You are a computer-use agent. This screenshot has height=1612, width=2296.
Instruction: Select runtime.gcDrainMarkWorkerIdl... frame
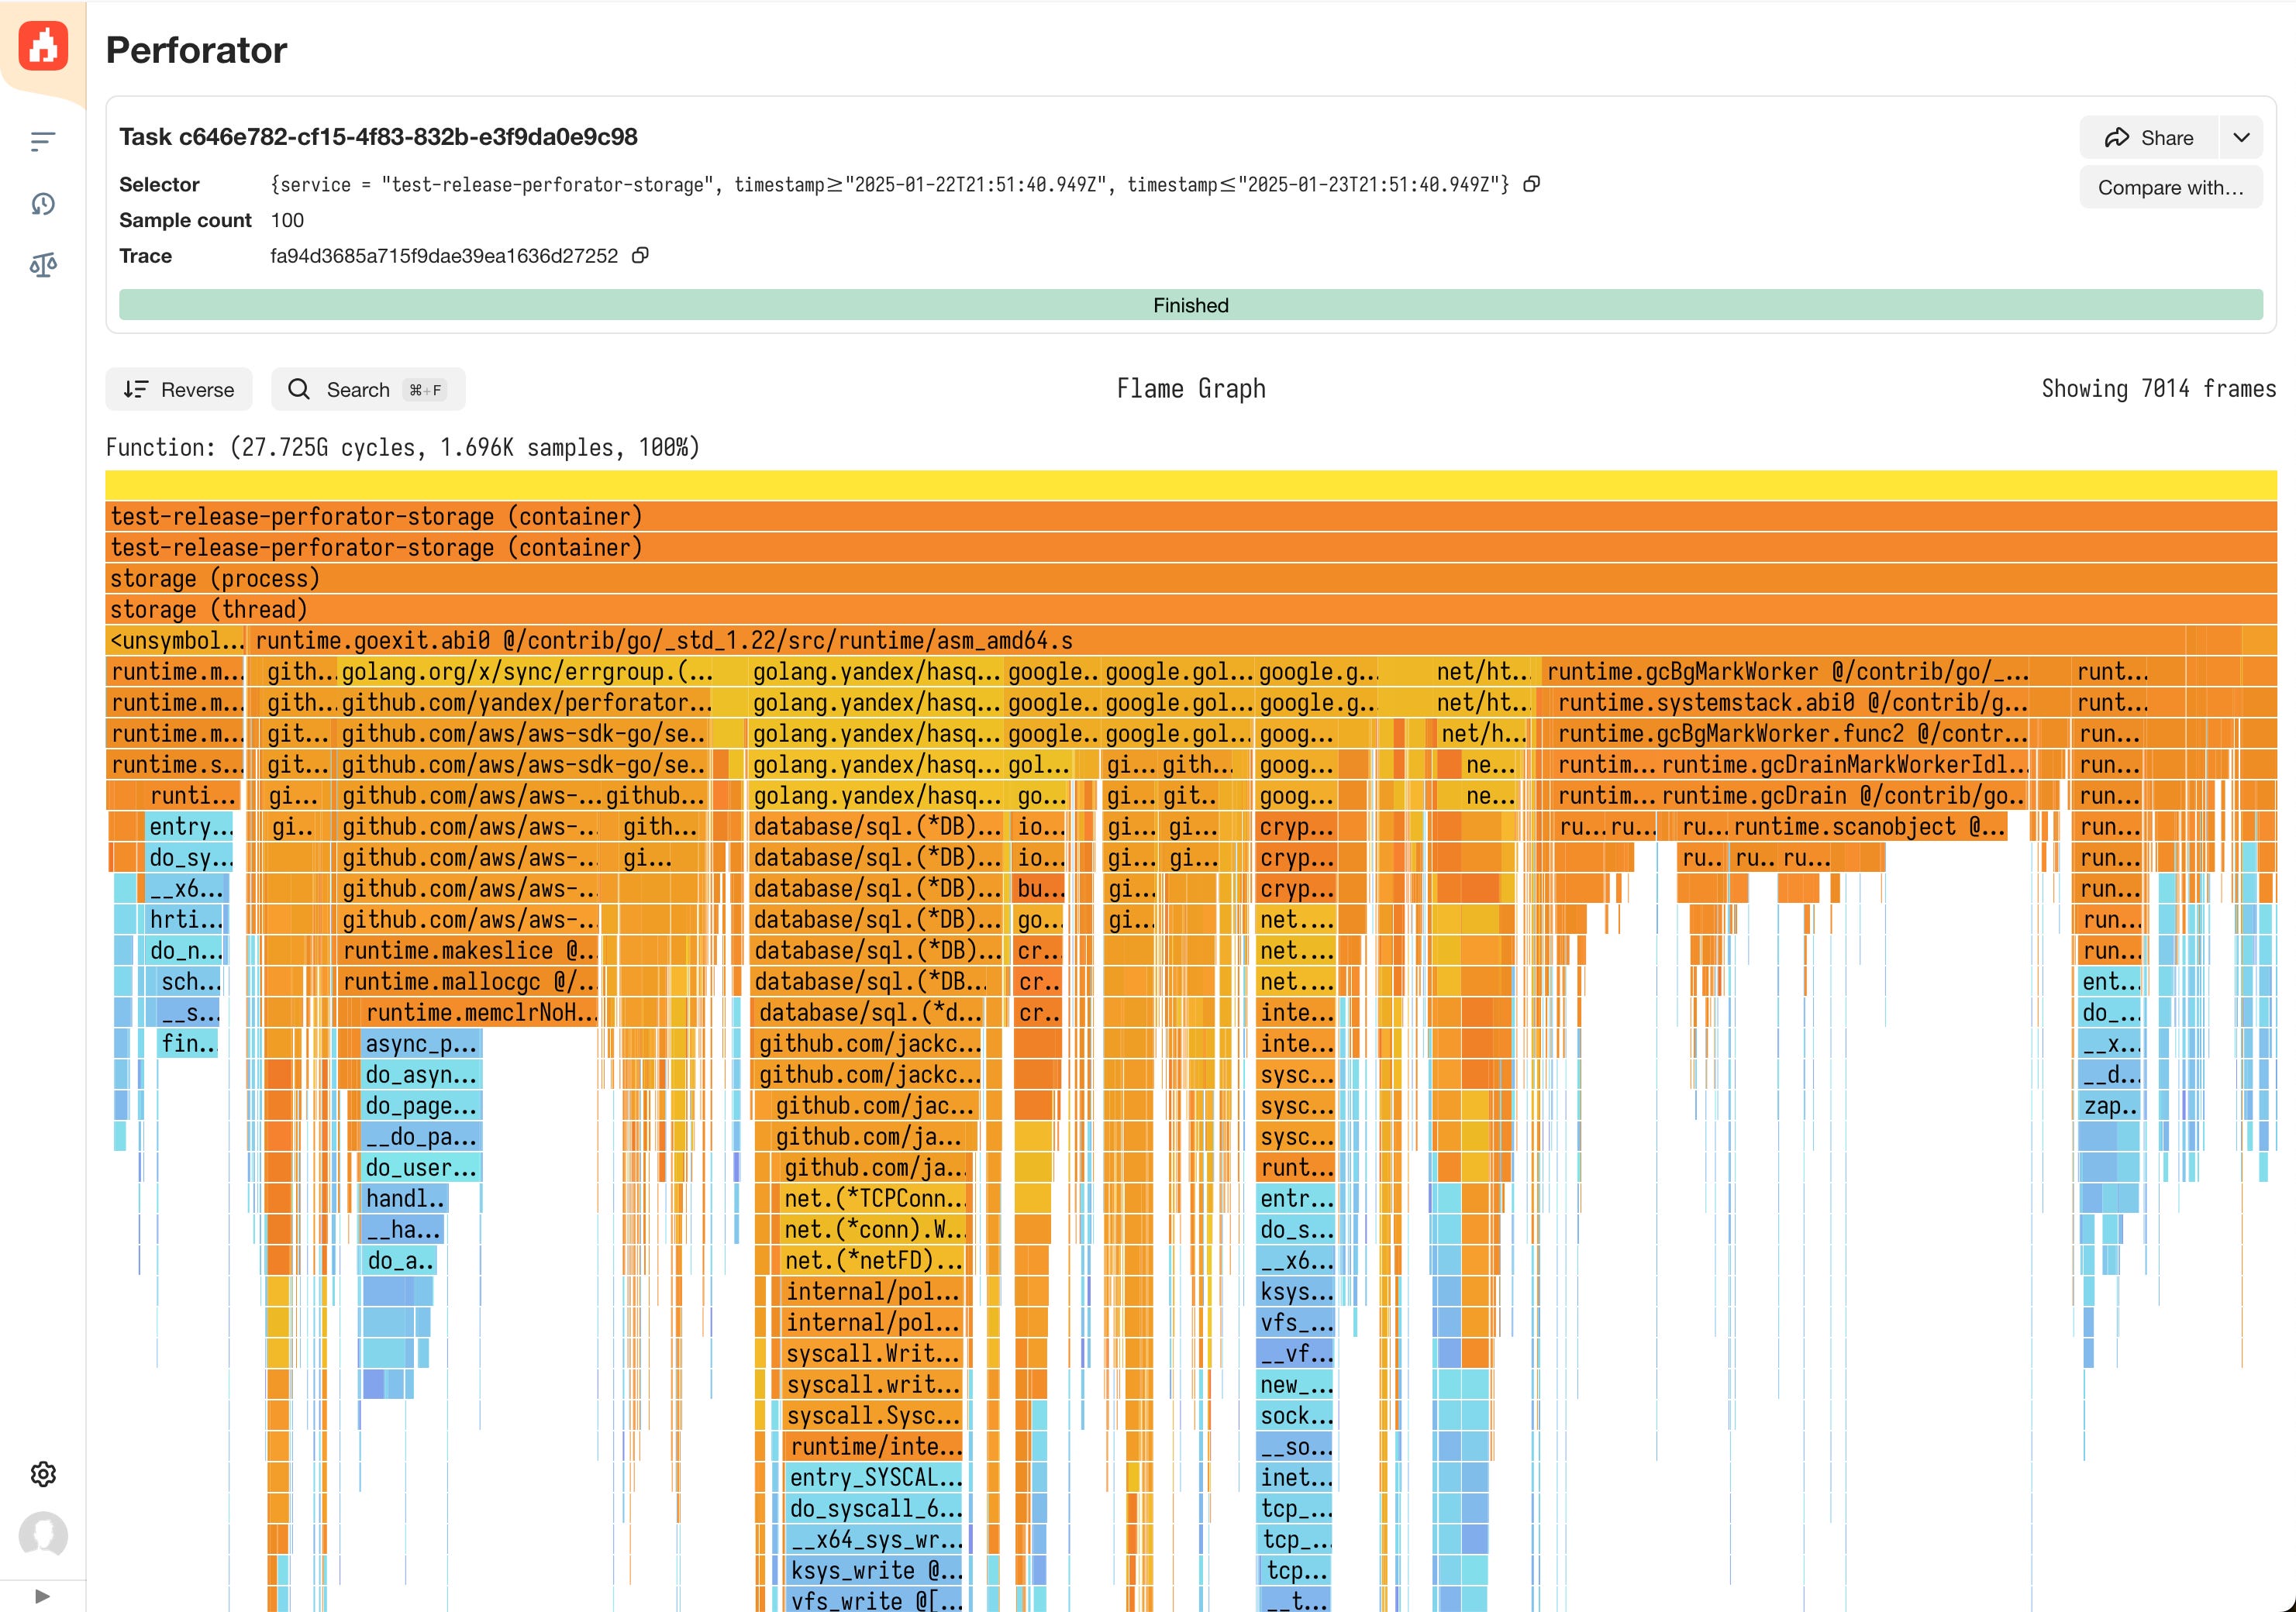point(1845,764)
